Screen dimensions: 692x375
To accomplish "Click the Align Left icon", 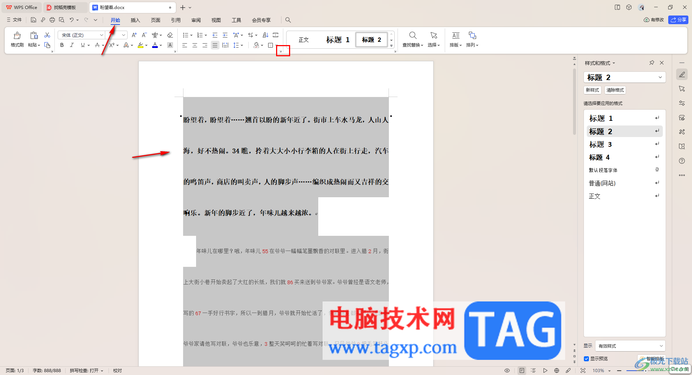I will click(x=185, y=45).
